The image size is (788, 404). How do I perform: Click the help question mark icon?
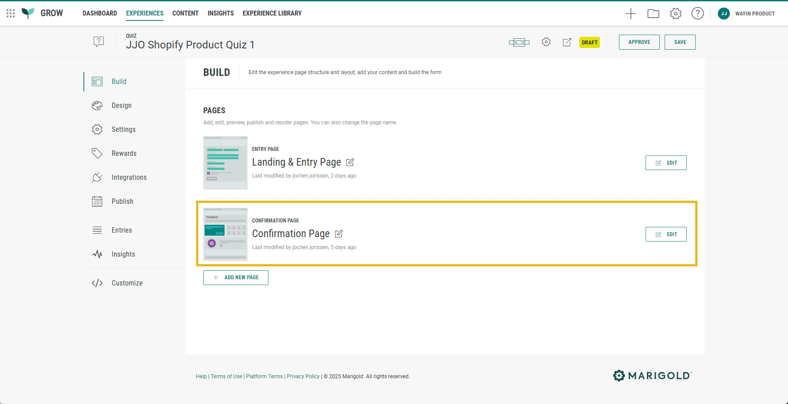[697, 14]
